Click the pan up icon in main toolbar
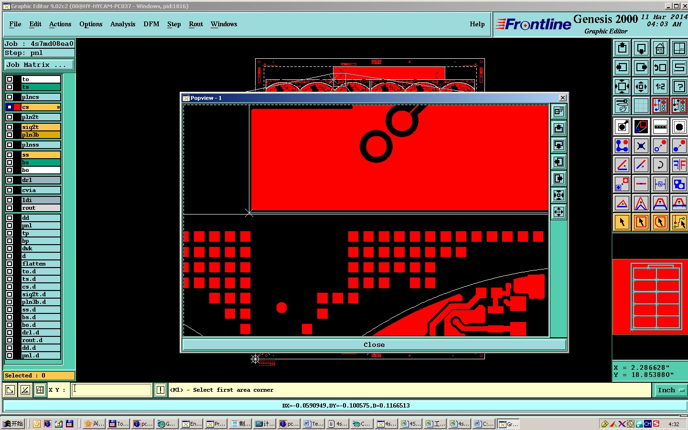The width and height of the screenshot is (688, 430). pyautogui.click(x=622, y=48)
